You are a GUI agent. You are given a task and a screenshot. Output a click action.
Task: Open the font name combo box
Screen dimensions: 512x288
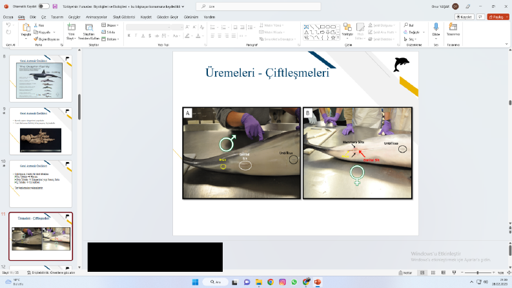[148, 27]
